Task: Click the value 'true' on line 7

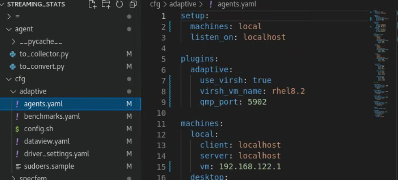Action: [262, 80]
